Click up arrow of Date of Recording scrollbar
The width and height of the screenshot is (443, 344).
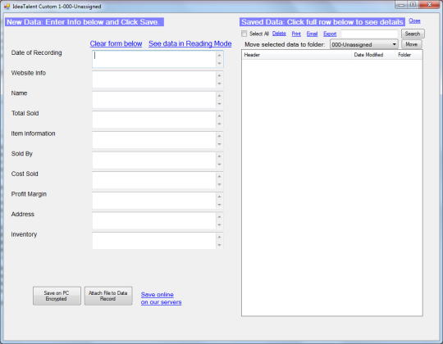(x=220, y=55)
